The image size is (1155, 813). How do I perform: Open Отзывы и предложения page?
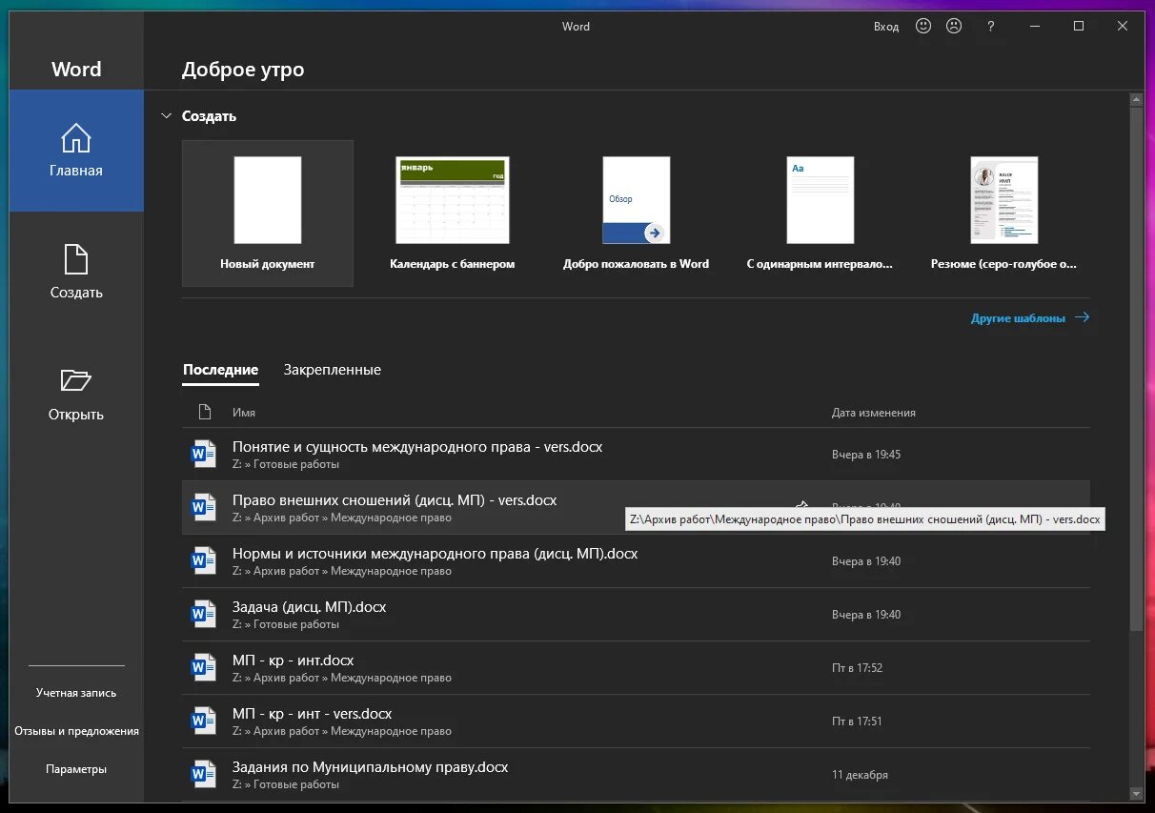[76, 731]
